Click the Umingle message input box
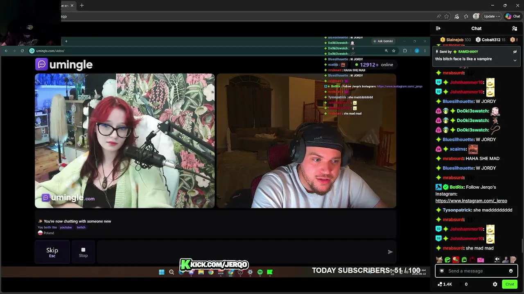 tap(241, 252)
